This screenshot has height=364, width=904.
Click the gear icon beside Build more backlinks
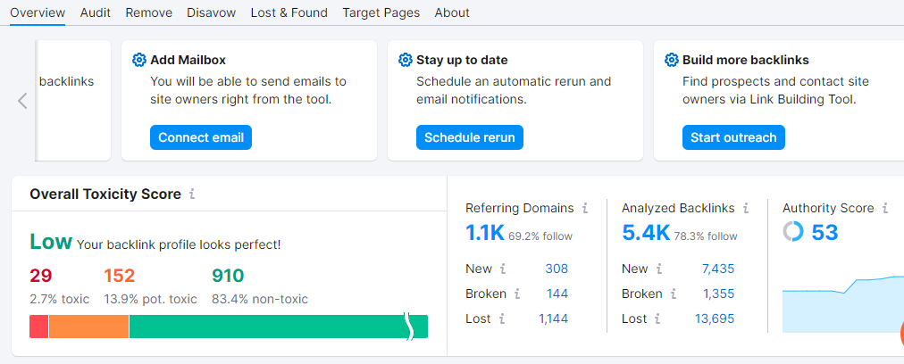coord(672,61)
